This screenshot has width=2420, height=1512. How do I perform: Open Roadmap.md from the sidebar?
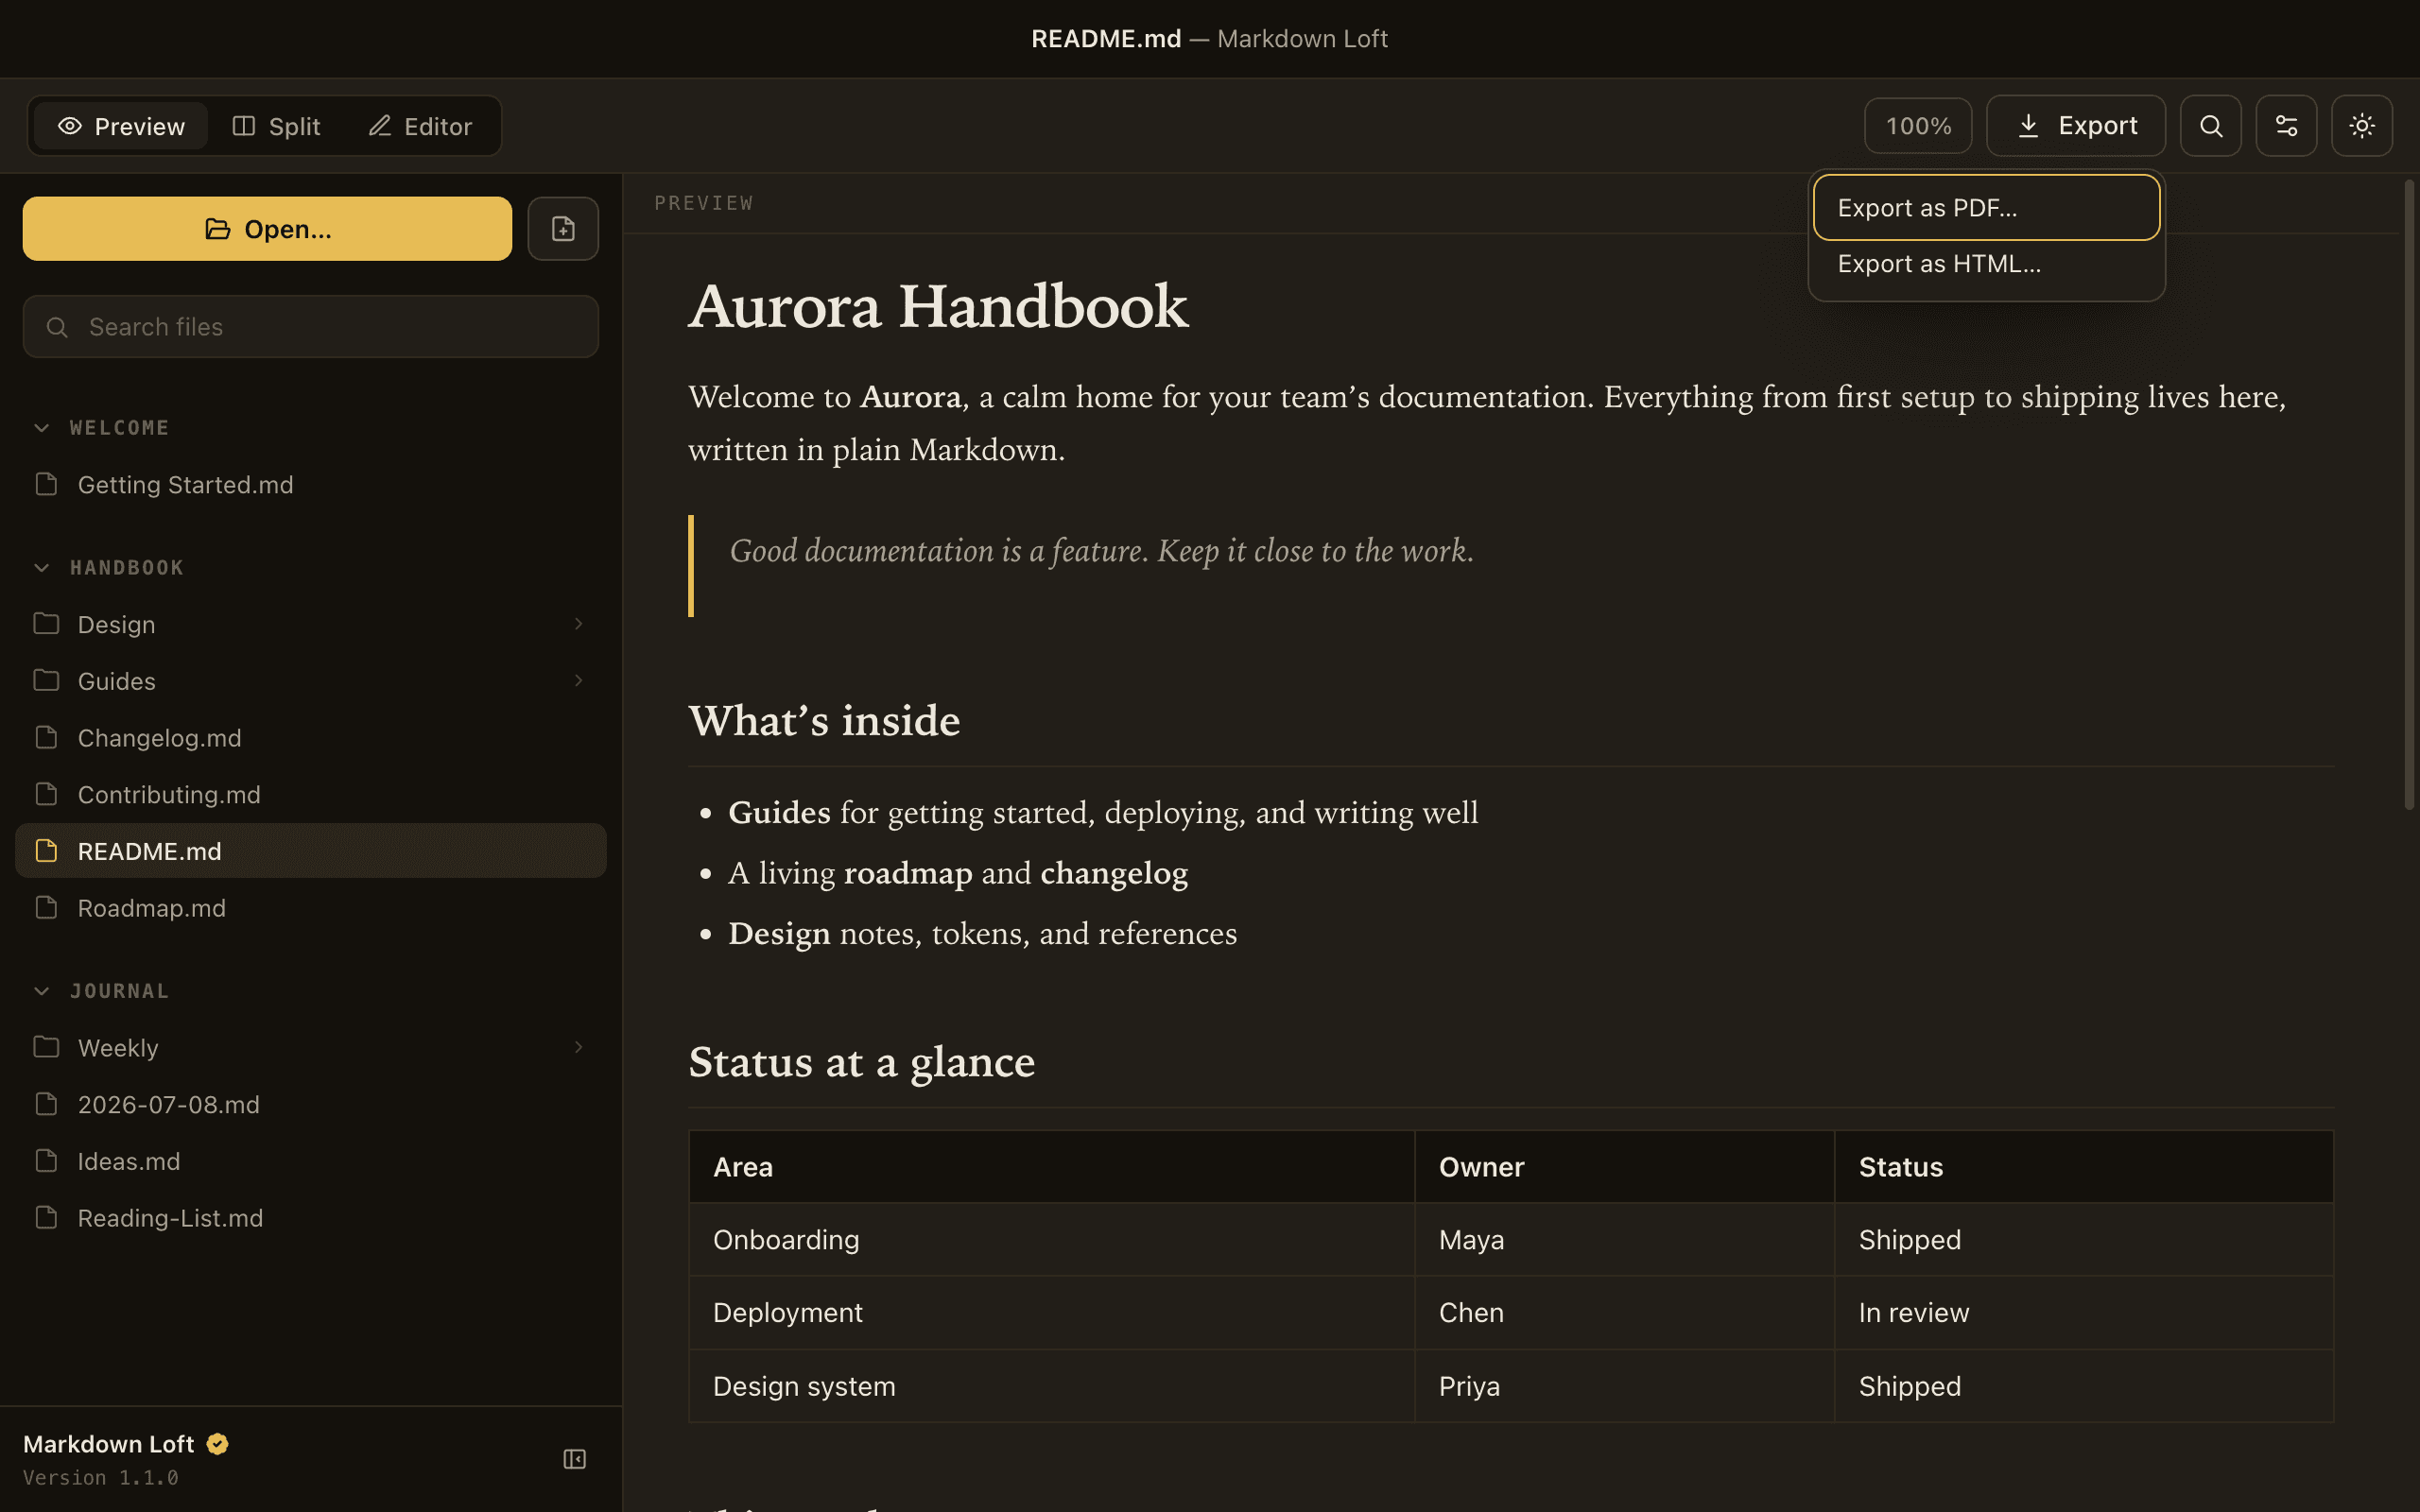[x=310, y=908]
